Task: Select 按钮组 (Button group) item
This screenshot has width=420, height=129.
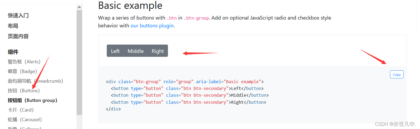Action: [33, 100]
